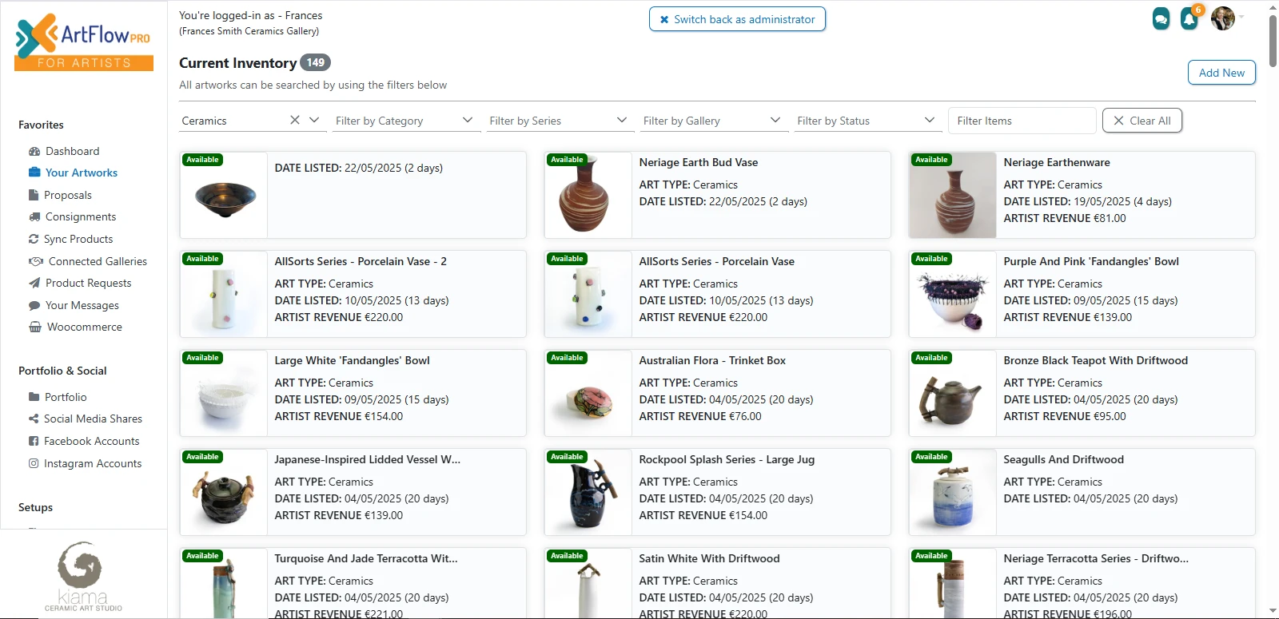Click the Consignments truck icon
This screenshot has width=1279, height=619.
(34, 216)
